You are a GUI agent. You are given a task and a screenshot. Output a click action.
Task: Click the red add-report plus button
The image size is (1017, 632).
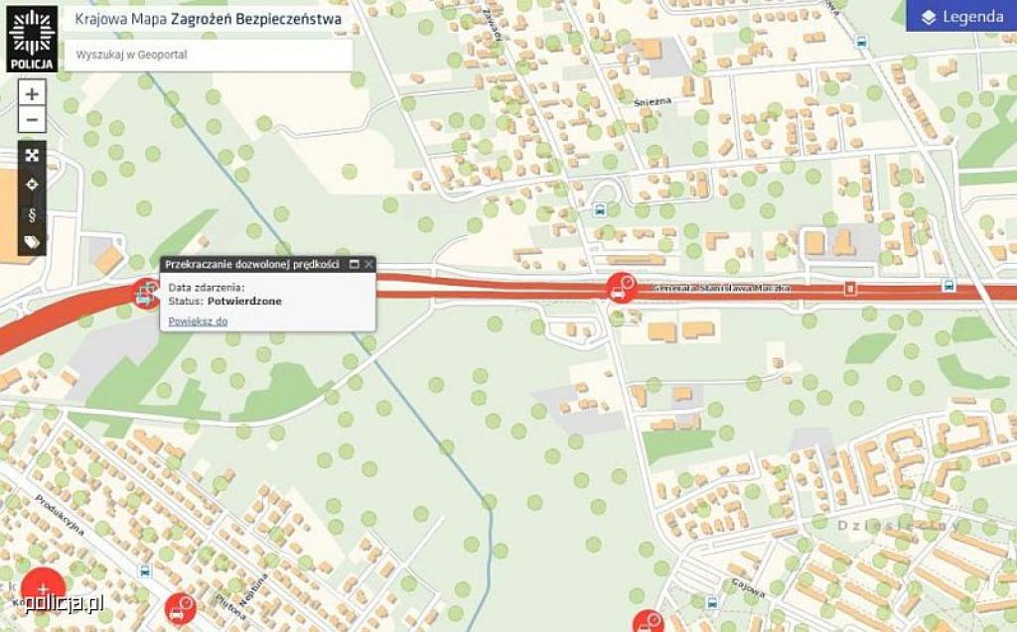pyautogui.click(x=43, y=589)
